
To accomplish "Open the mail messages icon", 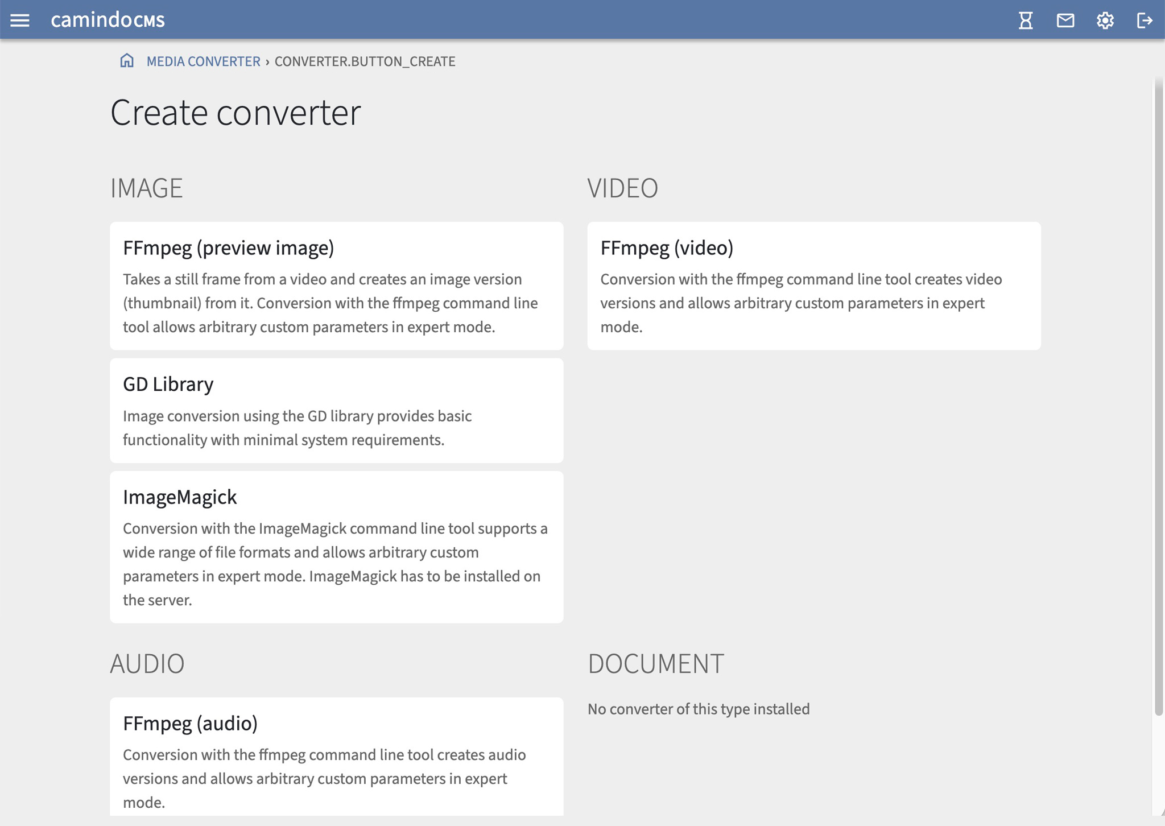I will (x=1065, y=20).
